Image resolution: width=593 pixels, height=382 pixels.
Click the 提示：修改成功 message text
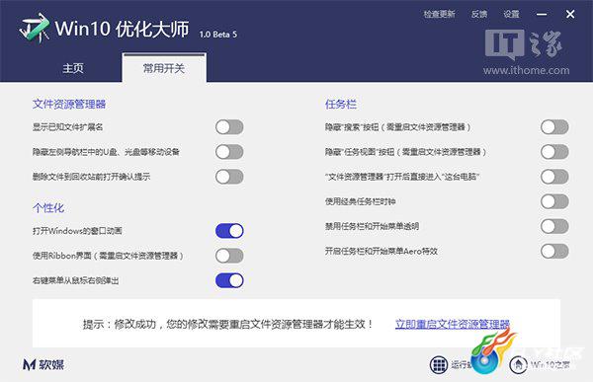click(228, 324)
